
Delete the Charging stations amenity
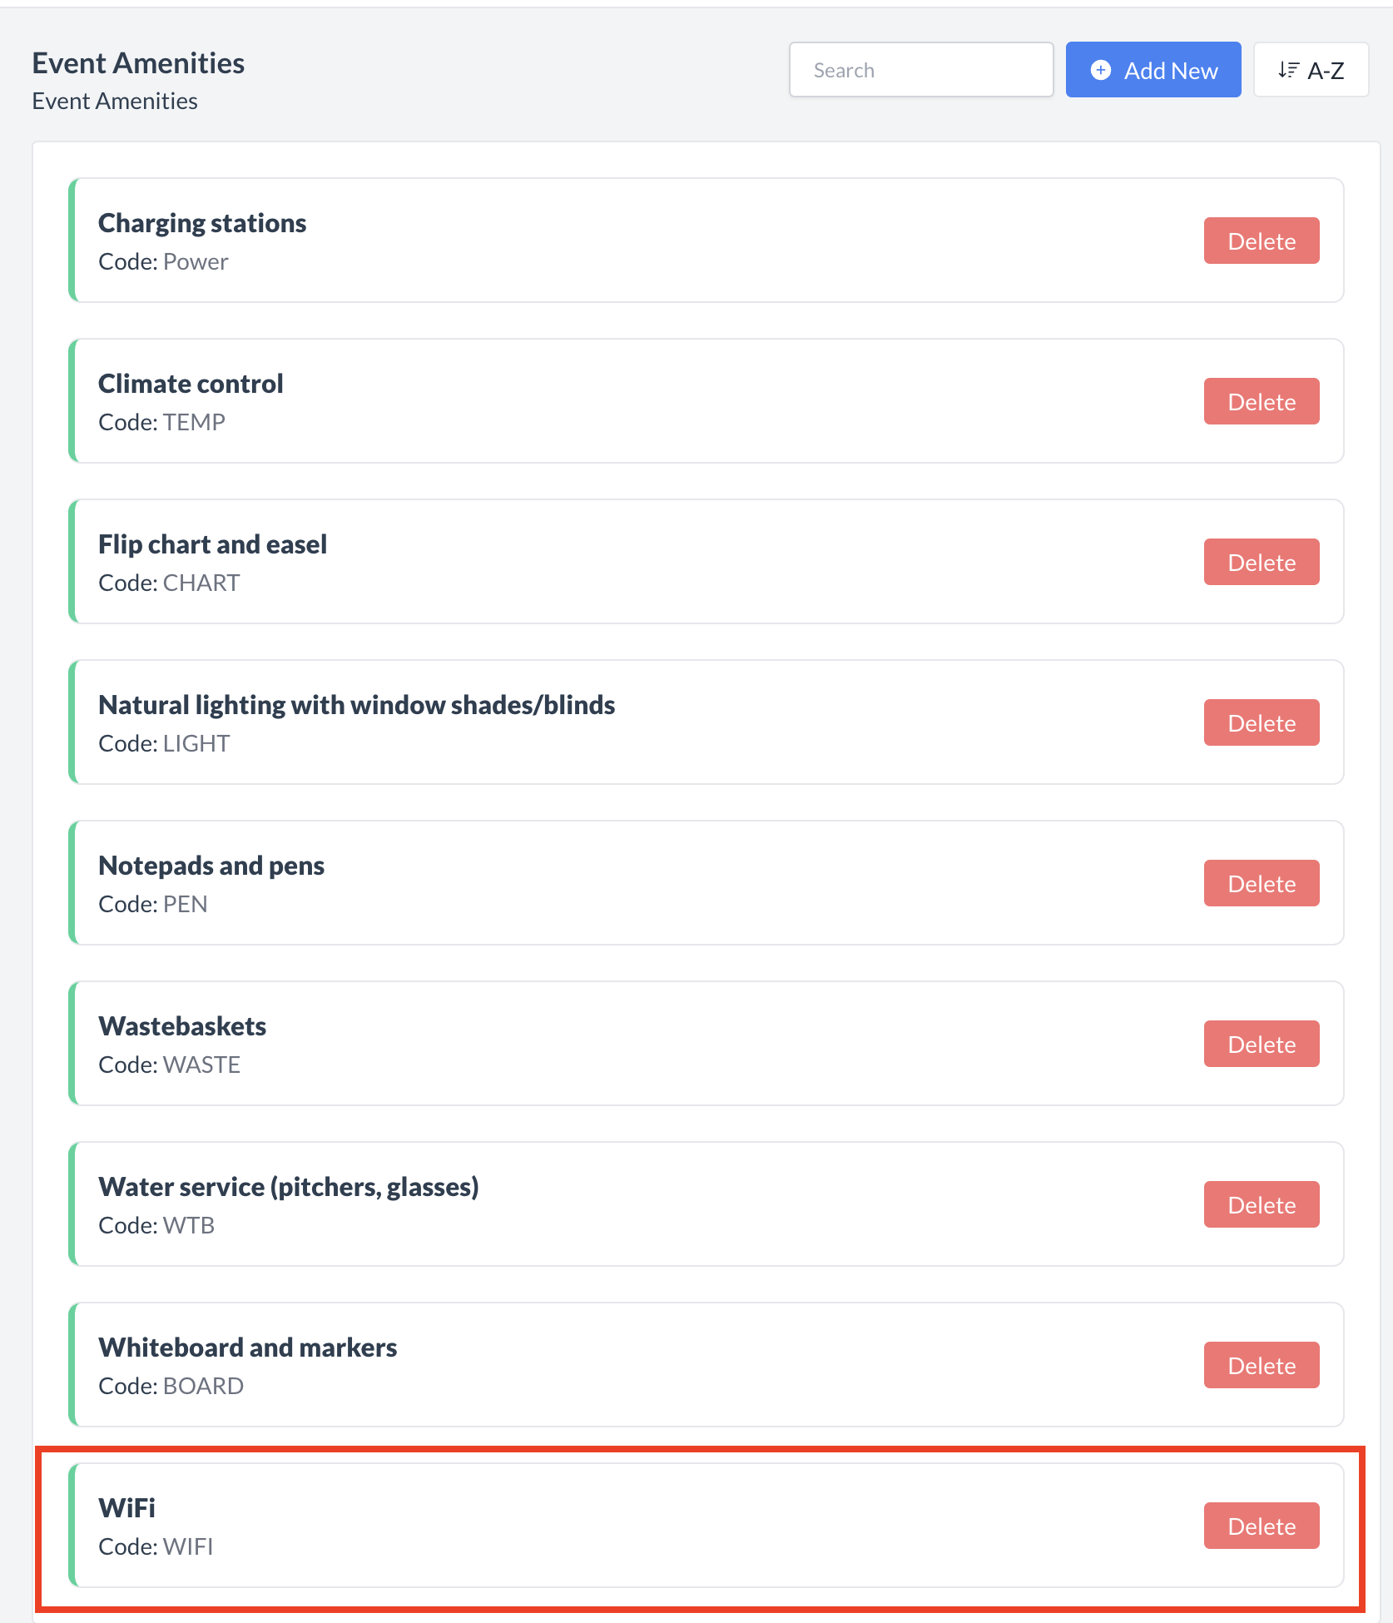1261,241
